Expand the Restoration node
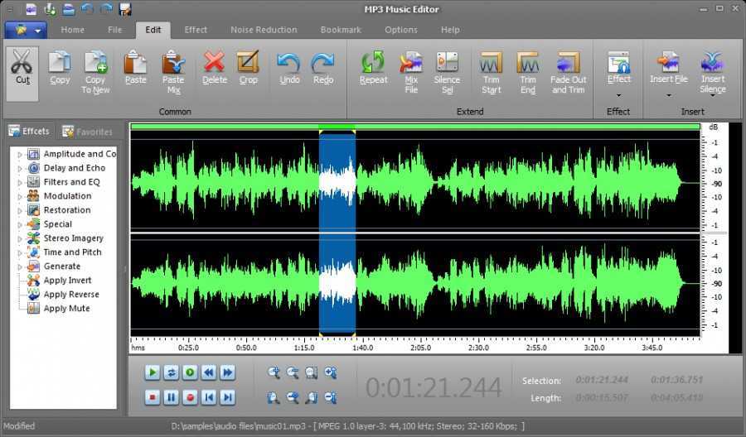Screen dimensions: 746x437 tap(20, 210)
